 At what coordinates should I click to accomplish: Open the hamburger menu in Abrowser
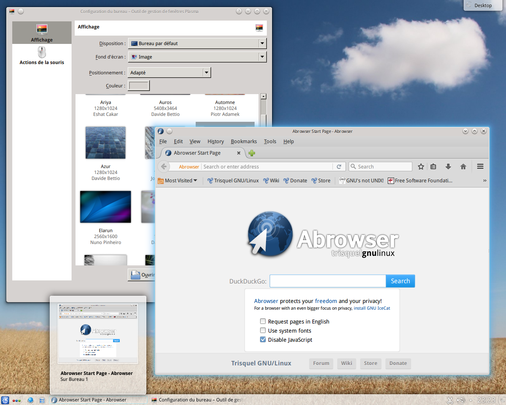(x=480, y=167)
